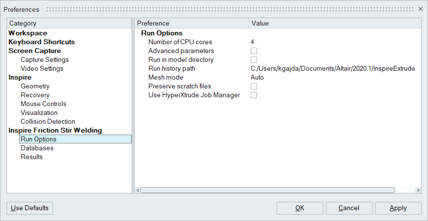This screenshot has height=221, width=428.
Task: Edit the Number of CPU cores value
Action: click(252, 42)
